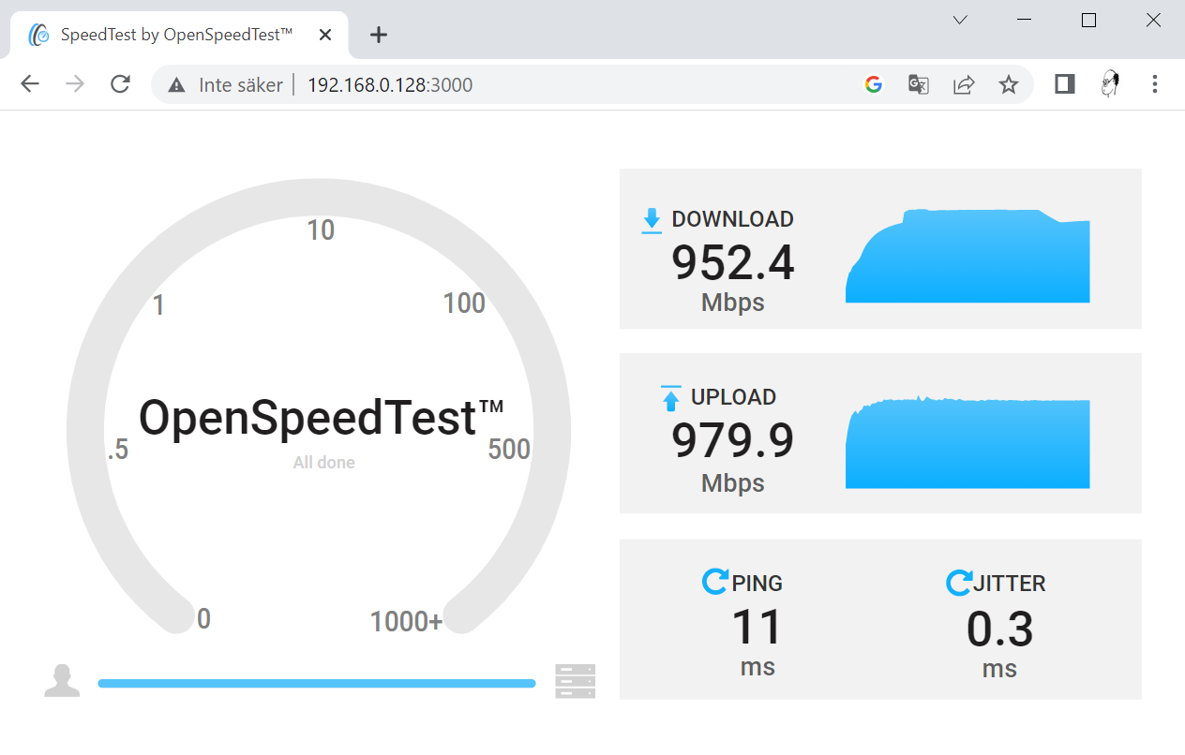Maximize the browser window

click(x=1088, y=20)
